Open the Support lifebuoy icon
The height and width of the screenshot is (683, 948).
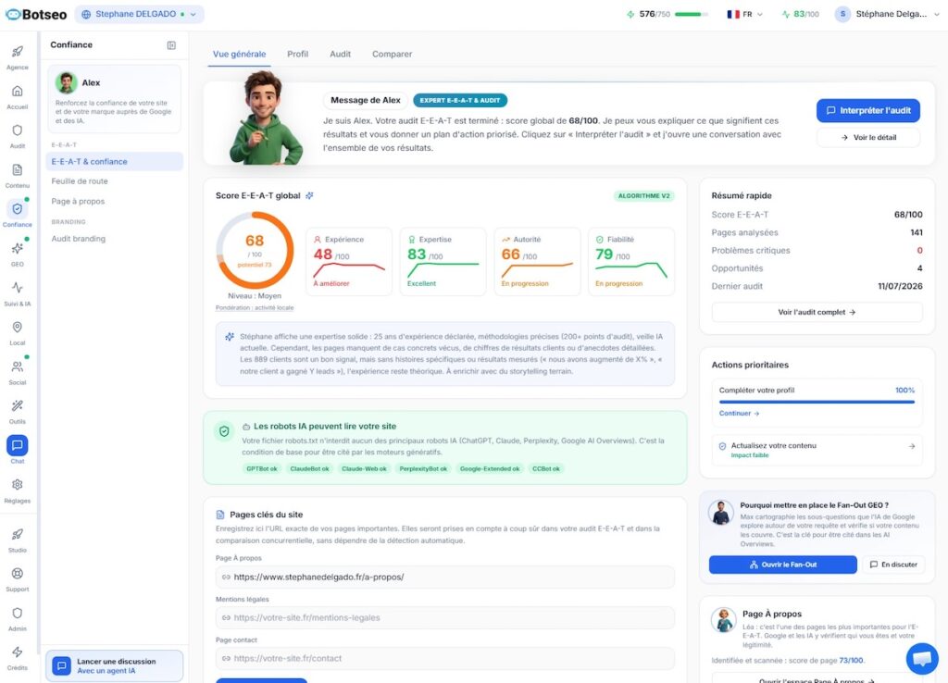18,574
